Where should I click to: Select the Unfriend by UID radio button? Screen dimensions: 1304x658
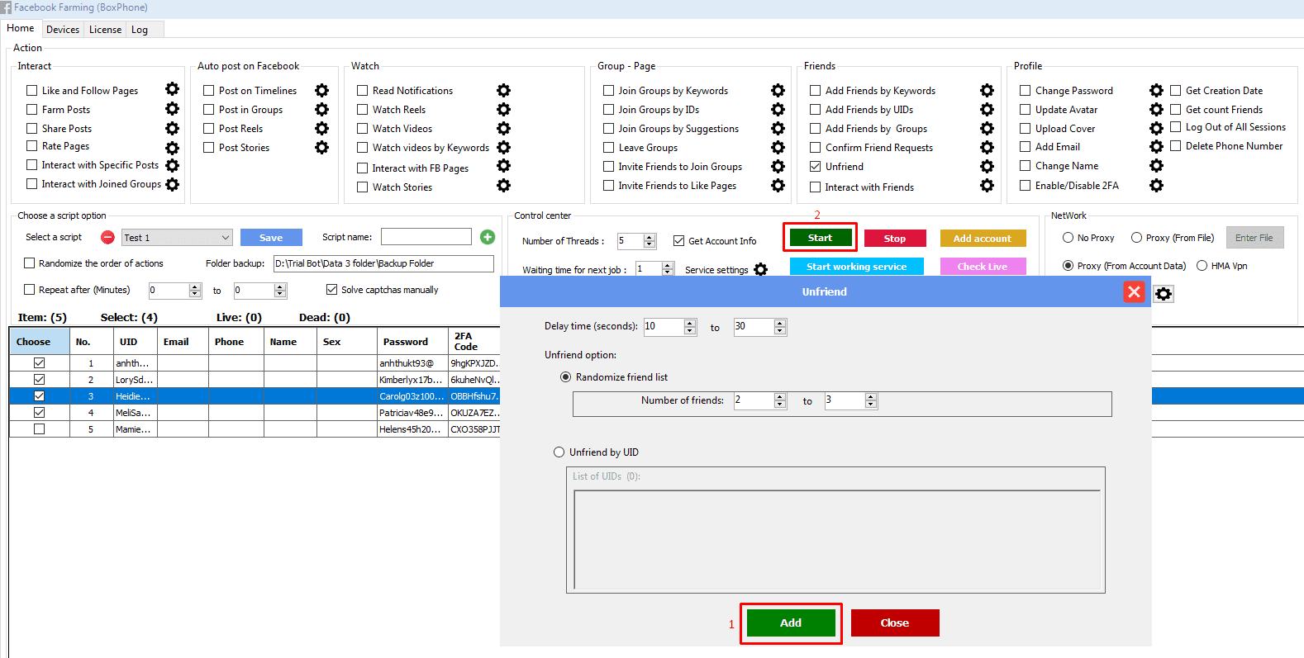[559, 452]
